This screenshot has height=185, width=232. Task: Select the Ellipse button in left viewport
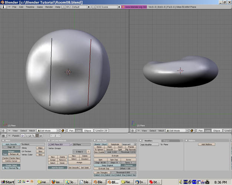[x=88, y=131]
